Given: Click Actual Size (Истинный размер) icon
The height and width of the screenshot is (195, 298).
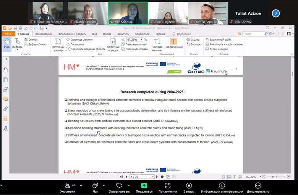Looking at the screenshot, I should [x=58, y=44].
